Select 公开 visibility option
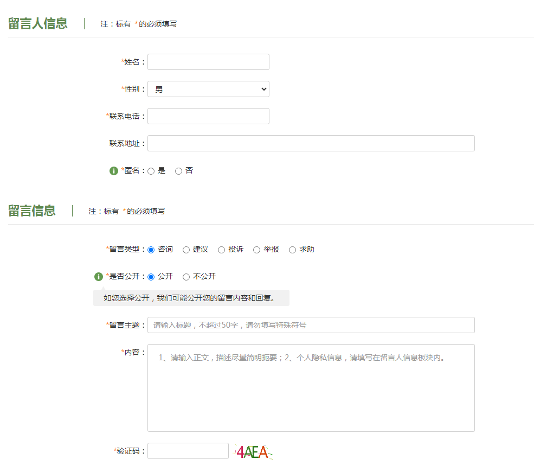Image resolution: width=534 pixels, height=465 pixels. (x=151, y=277)
